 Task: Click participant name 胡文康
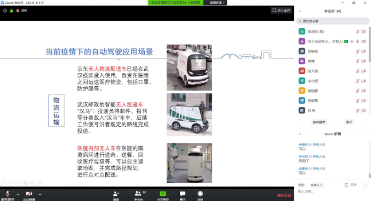coord(313,71)
